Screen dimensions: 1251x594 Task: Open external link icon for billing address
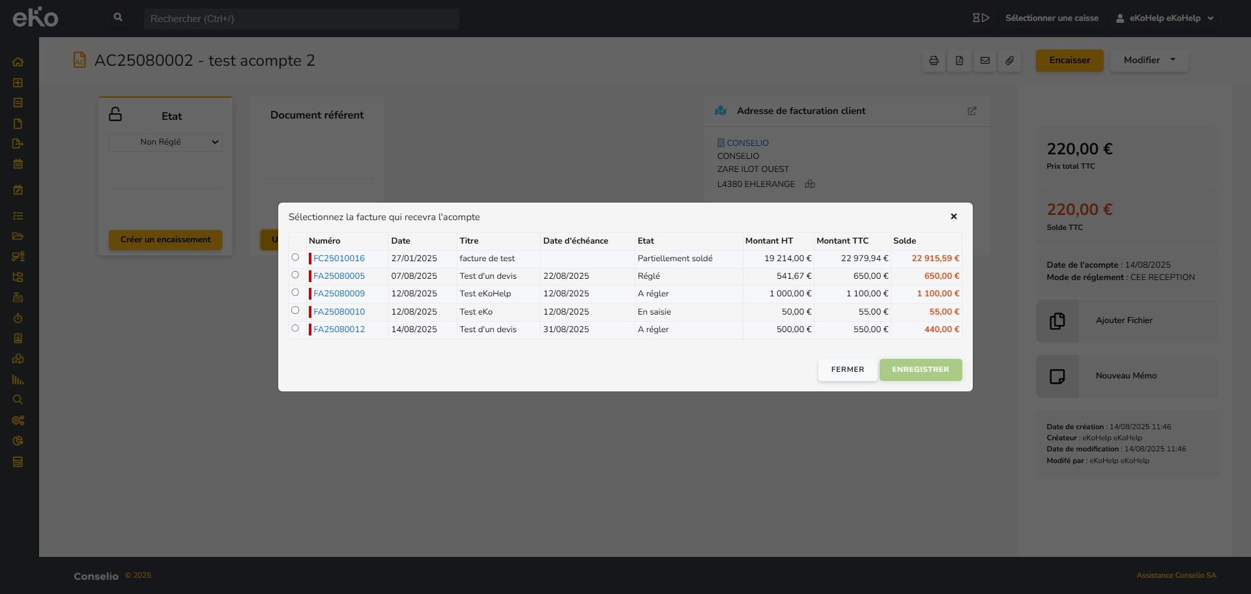coord(971,111)
